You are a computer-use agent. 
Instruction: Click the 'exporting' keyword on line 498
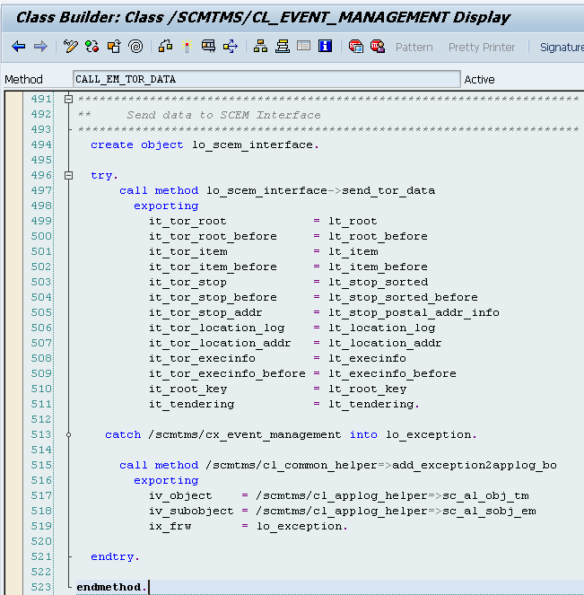pos(166,206)
